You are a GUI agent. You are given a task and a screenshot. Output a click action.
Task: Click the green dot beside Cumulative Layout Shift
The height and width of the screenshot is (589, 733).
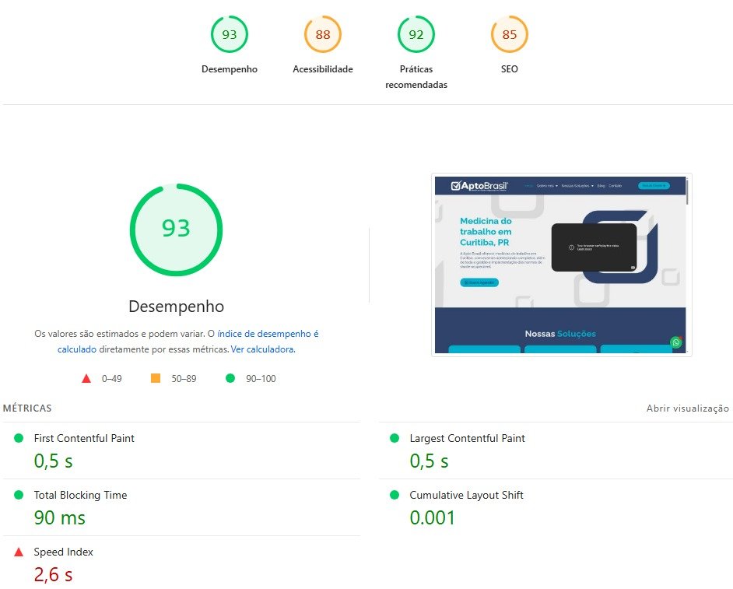pos(396,495)
